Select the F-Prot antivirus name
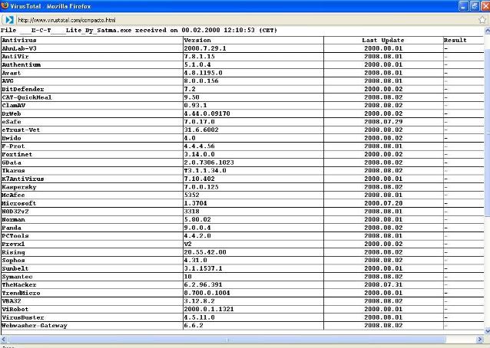490x348 pixels. [13, 146]
